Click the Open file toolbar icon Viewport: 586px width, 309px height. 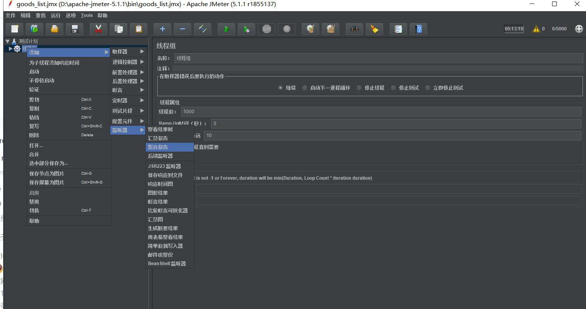point(55,29)
